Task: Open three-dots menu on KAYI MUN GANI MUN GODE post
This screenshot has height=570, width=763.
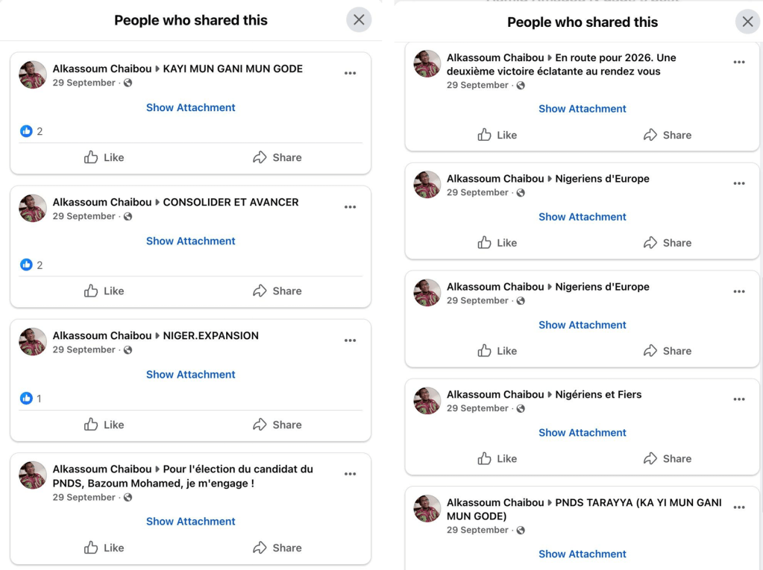Action: click(350, 73)
